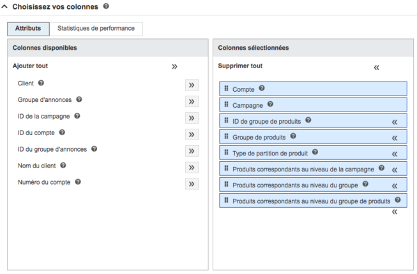The height and width of the screenshot is (274, 417).
Task: Open help icon beside Choisissez vos colonnes
Action: 106,6
